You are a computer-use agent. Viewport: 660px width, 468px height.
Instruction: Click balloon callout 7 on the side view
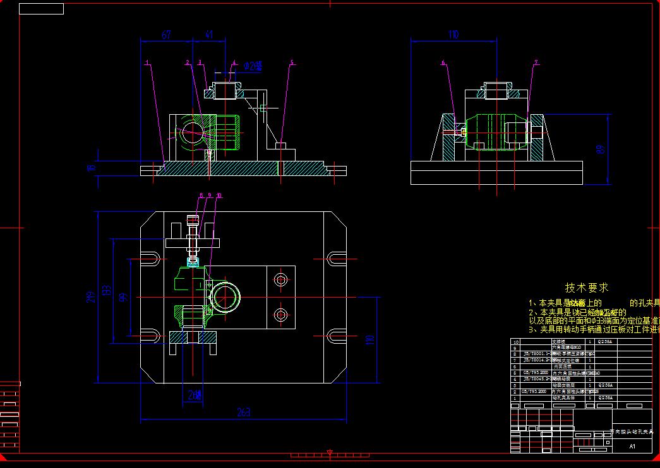536,61
